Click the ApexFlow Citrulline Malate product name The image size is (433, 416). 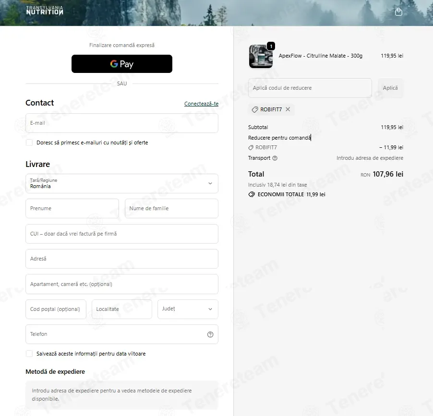[320, 56]
